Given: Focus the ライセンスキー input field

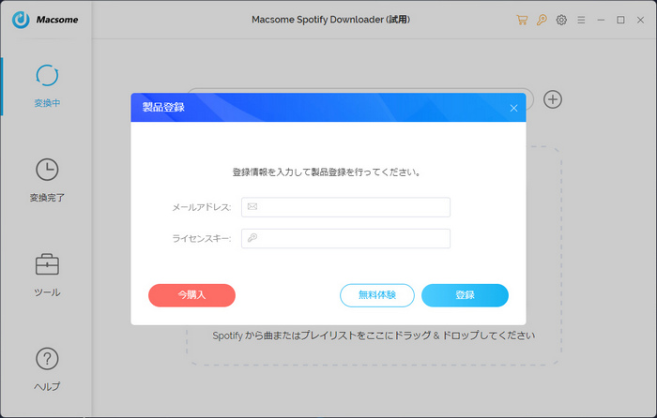Looking at the screenshot, I should point(345,238).
